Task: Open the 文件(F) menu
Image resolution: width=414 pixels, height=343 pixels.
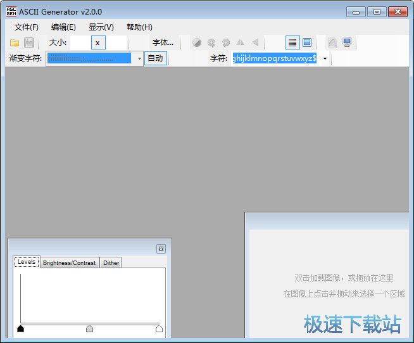Action: click(27, 27)
